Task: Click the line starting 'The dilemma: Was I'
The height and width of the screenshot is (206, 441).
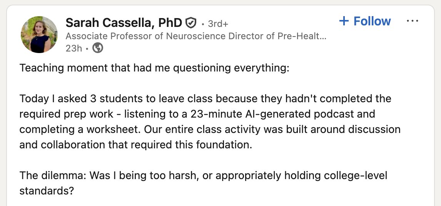Action: (203, 176)
